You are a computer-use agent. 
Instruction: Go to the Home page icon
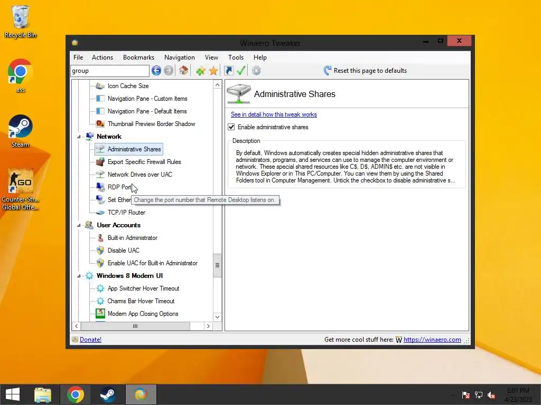point(183,71)
